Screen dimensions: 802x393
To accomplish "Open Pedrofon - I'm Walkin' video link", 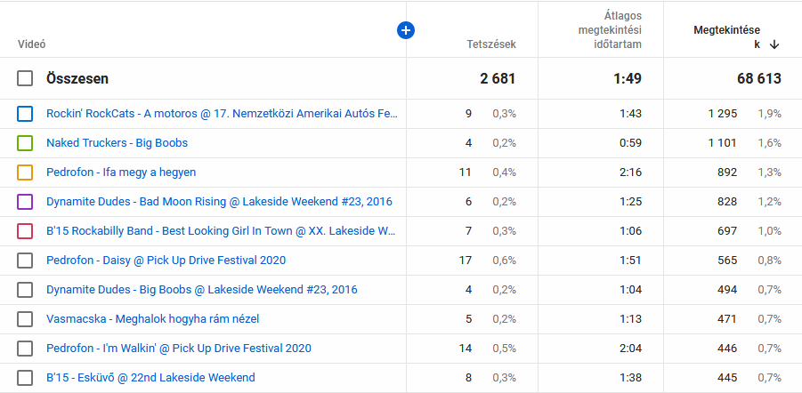I will coord(179,349).
